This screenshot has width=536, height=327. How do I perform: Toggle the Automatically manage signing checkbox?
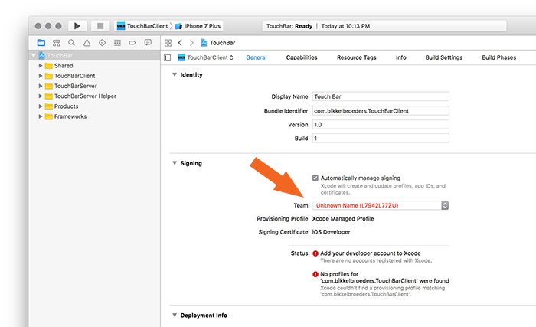point(315,178)
